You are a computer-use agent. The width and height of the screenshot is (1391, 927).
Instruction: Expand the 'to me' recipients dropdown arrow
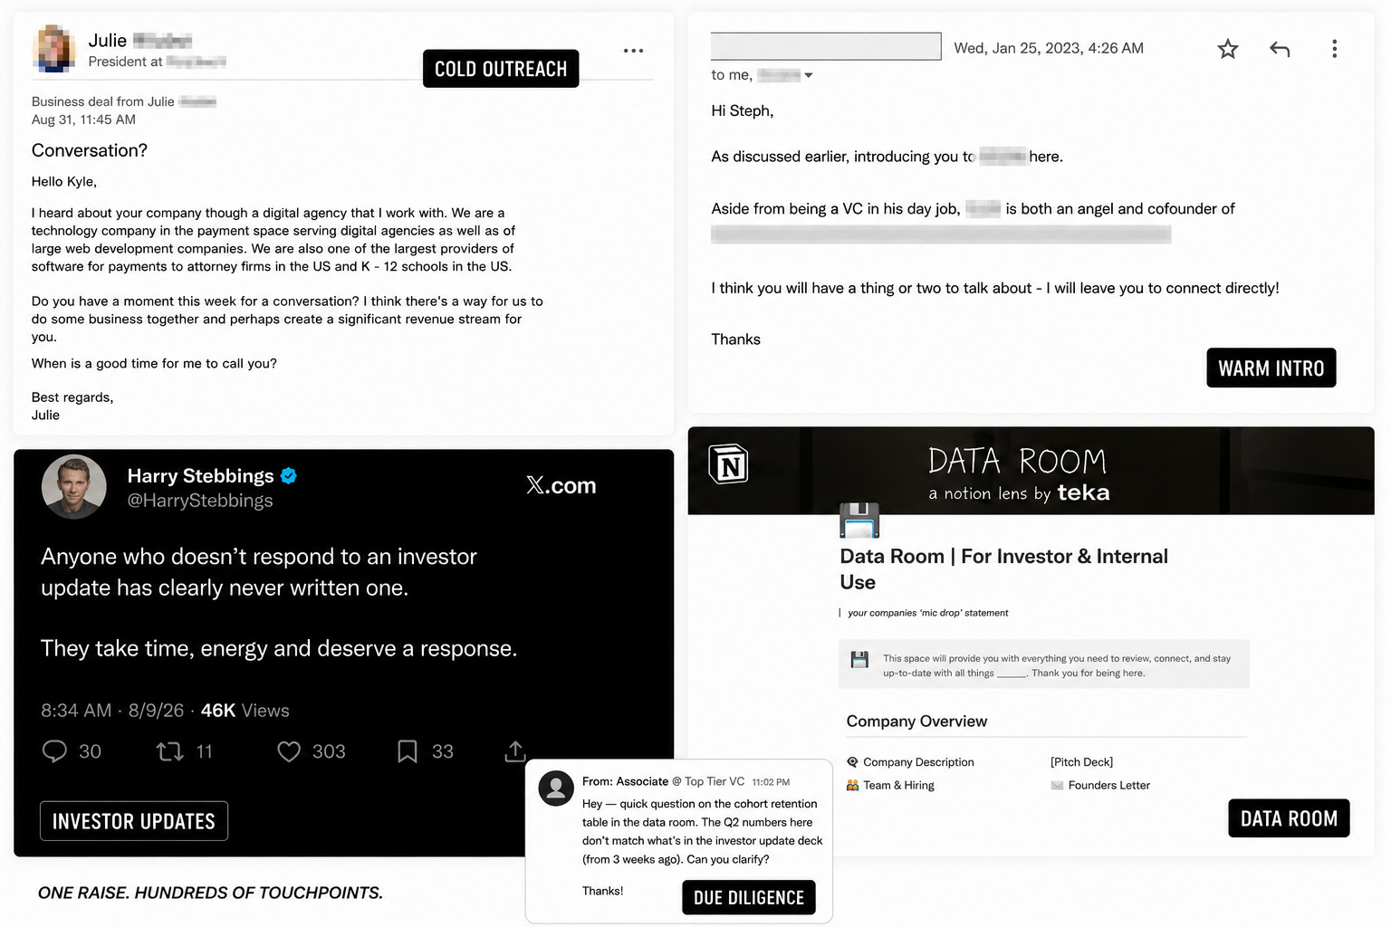(x=809, y=75)
